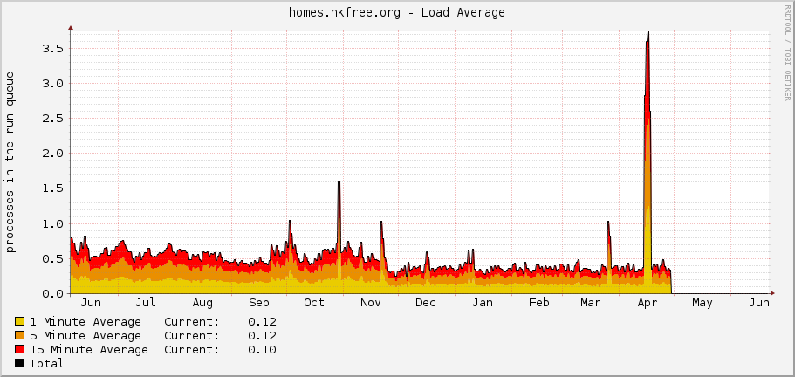Screen dimensions: 795x377
Task: Click the orange 5 Minute Average swatch
Action: [x=20, y=335]
